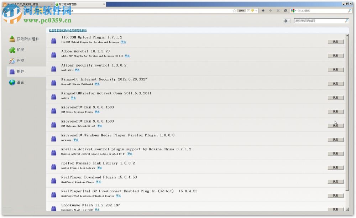
Task: Click the RealPlayer Download Plugin icon
Action: pos(54,181)
